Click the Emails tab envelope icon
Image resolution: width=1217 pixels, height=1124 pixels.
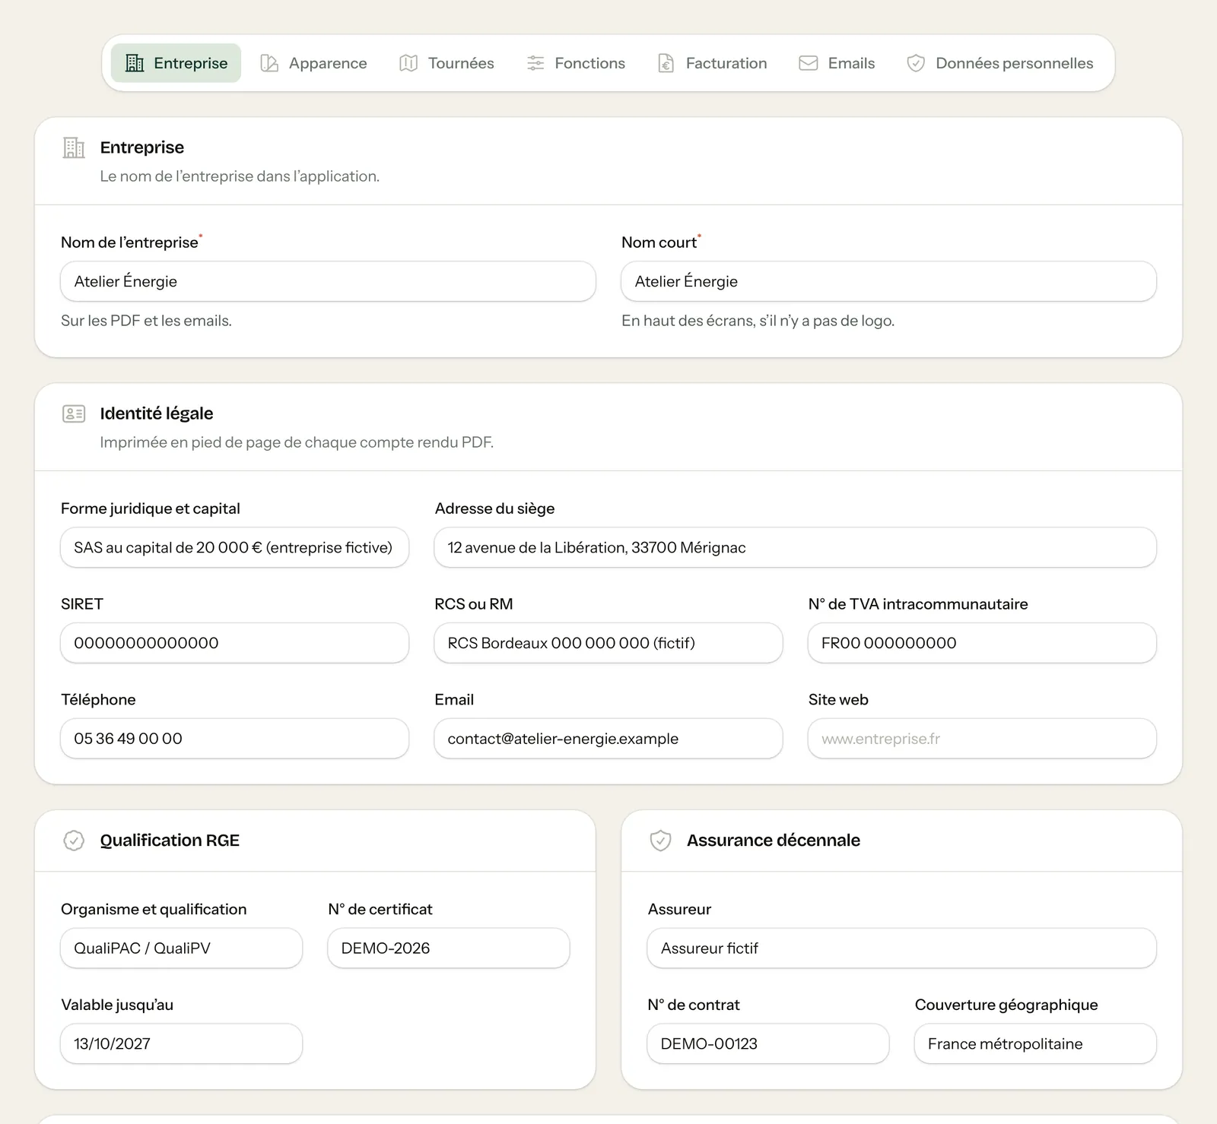pyautogui.click(x=809, y=63)
